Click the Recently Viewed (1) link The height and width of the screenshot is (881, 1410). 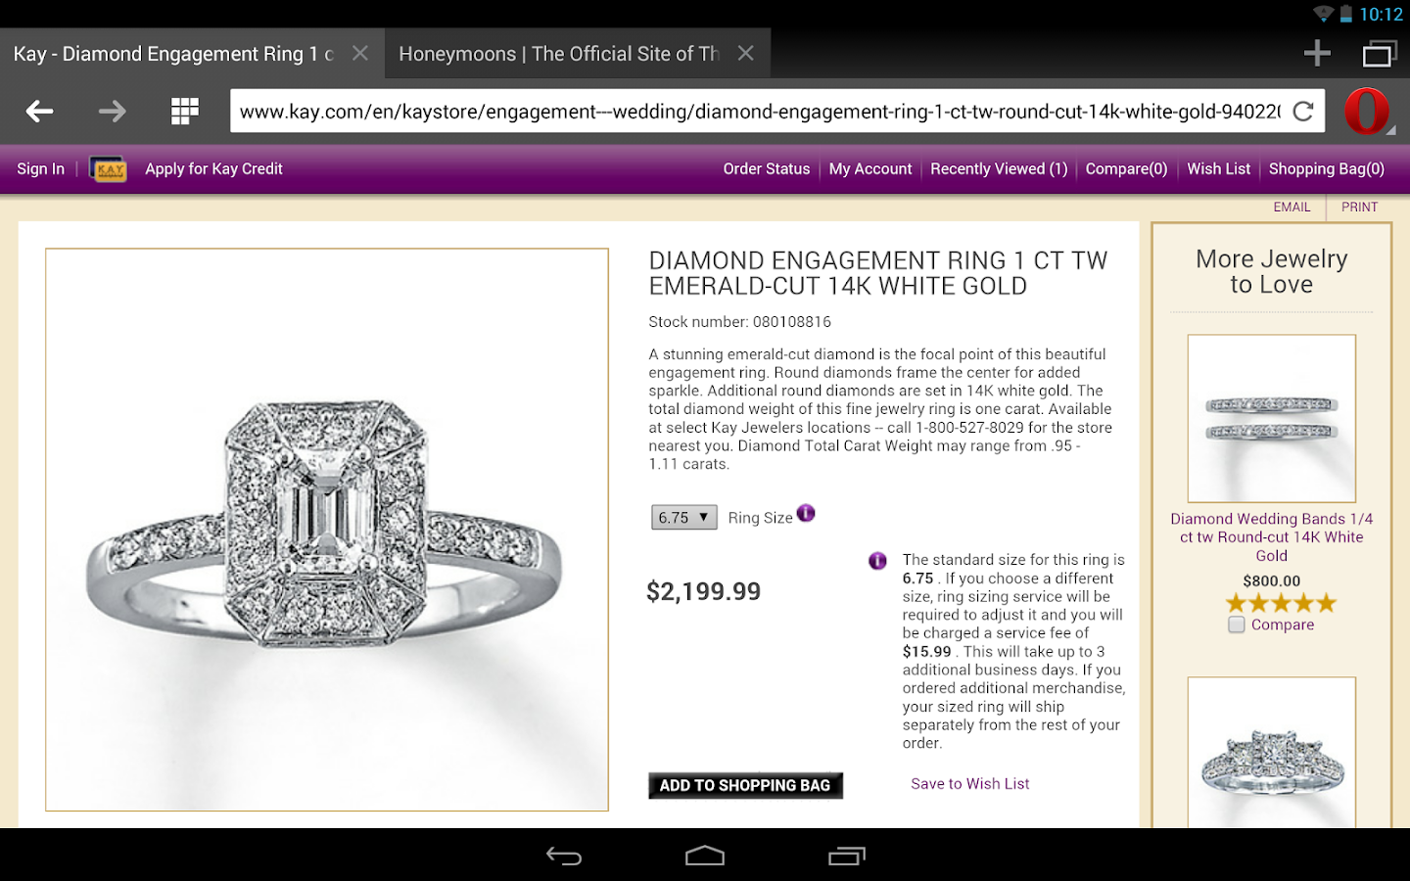coord(999,169)
